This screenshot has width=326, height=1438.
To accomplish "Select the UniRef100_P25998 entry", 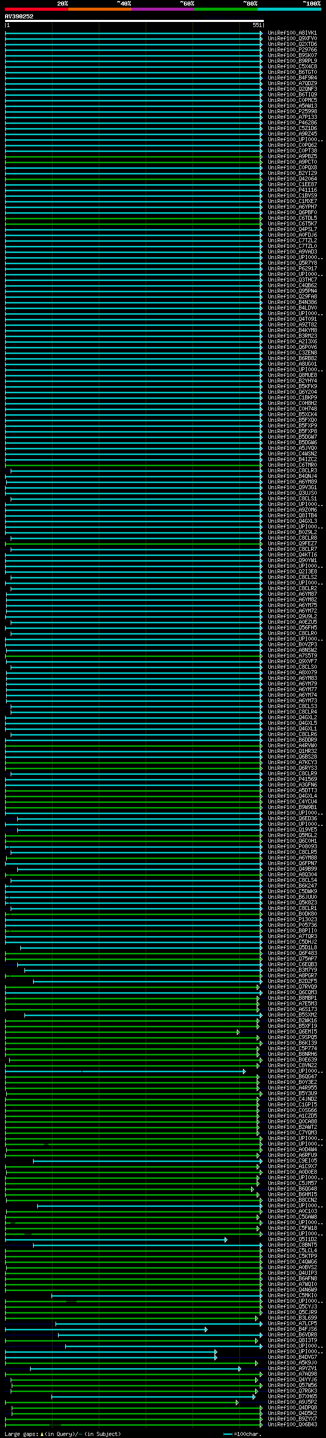I will pyautogui.click(x=292, y=112).
